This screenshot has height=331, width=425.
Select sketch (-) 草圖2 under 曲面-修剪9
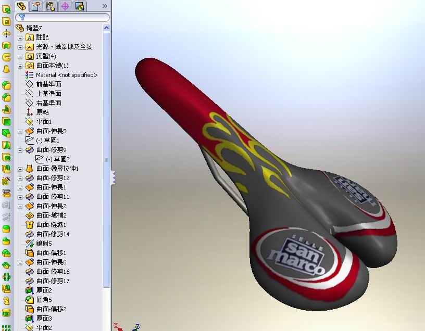pos(53,159)
